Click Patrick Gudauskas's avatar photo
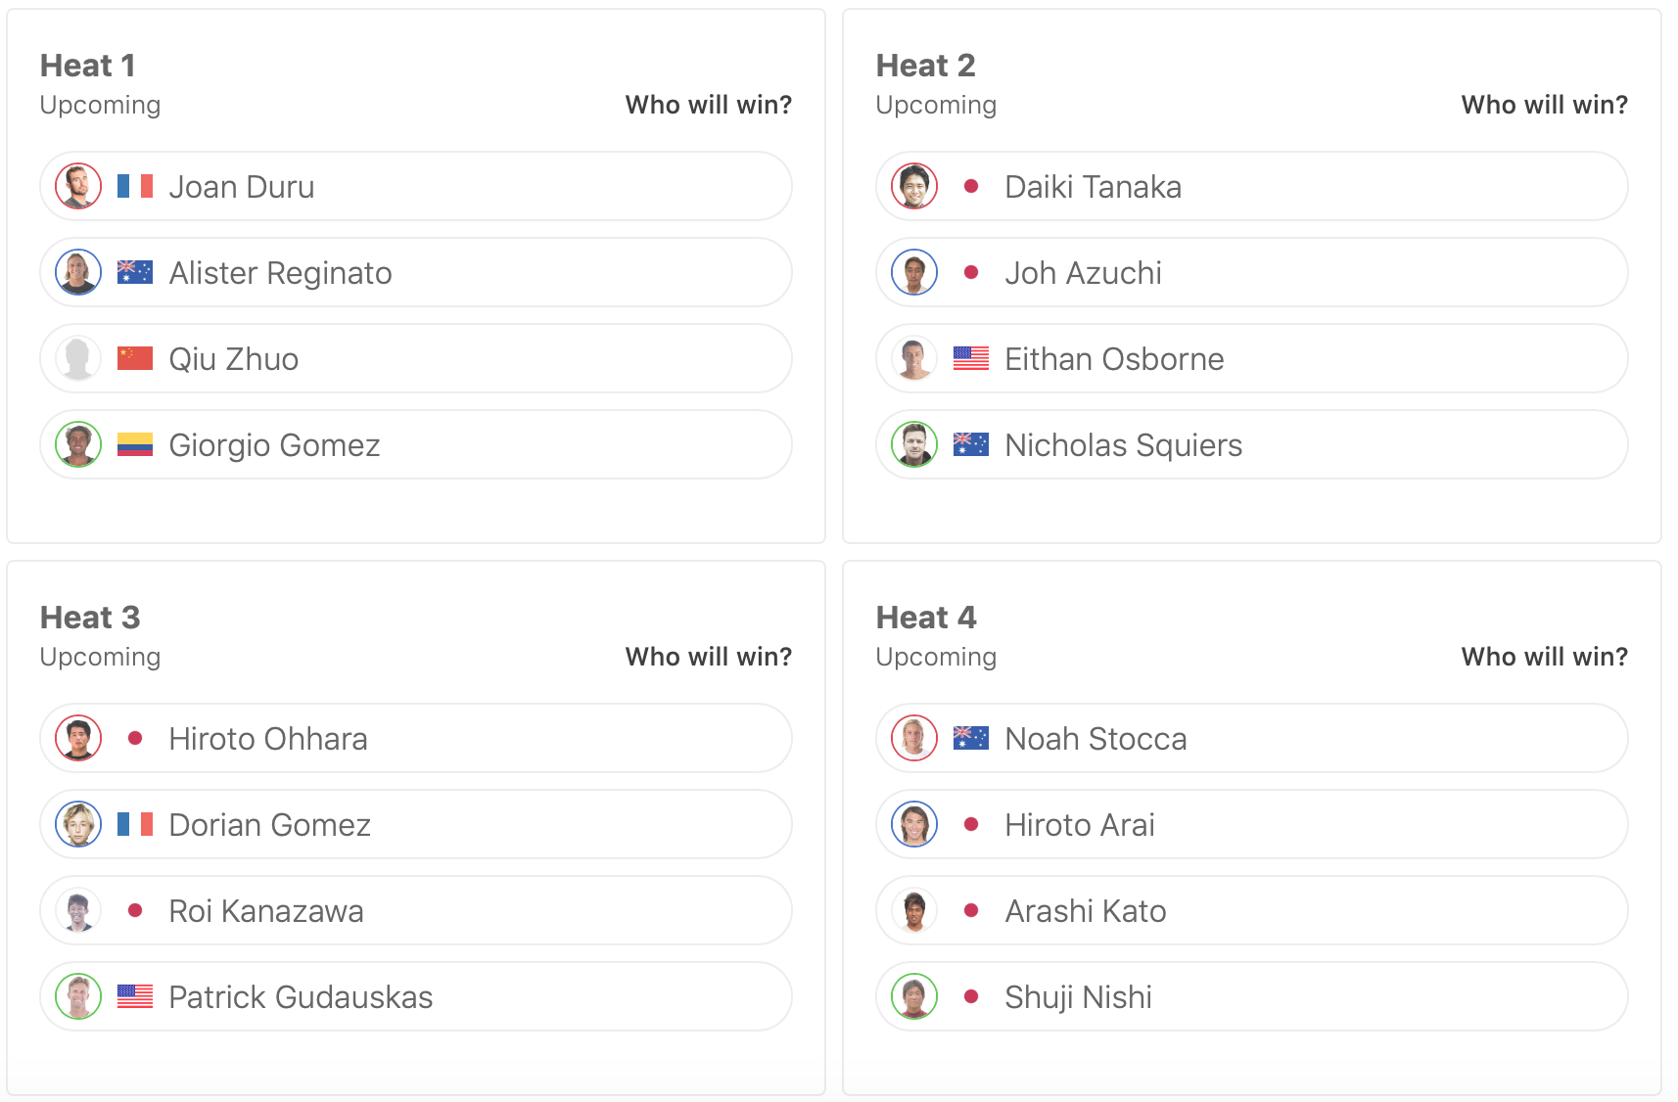The width and height of the screenshot is (1678, 1102). click(x=78, y=996)
